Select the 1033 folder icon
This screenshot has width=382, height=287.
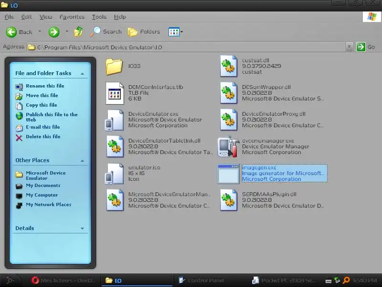(114, 66)
